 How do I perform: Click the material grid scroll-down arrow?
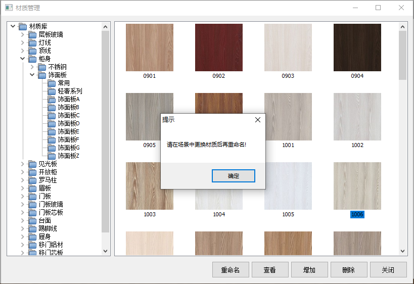(x=402, y=251)
